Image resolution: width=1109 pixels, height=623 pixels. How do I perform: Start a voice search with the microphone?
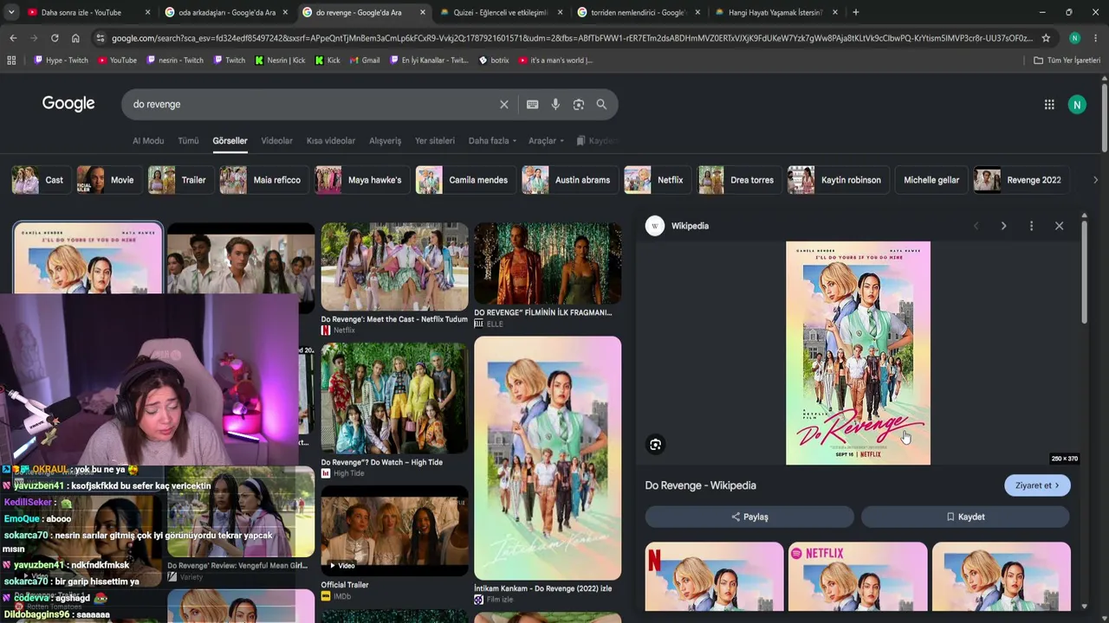click(x=555, y=105)
